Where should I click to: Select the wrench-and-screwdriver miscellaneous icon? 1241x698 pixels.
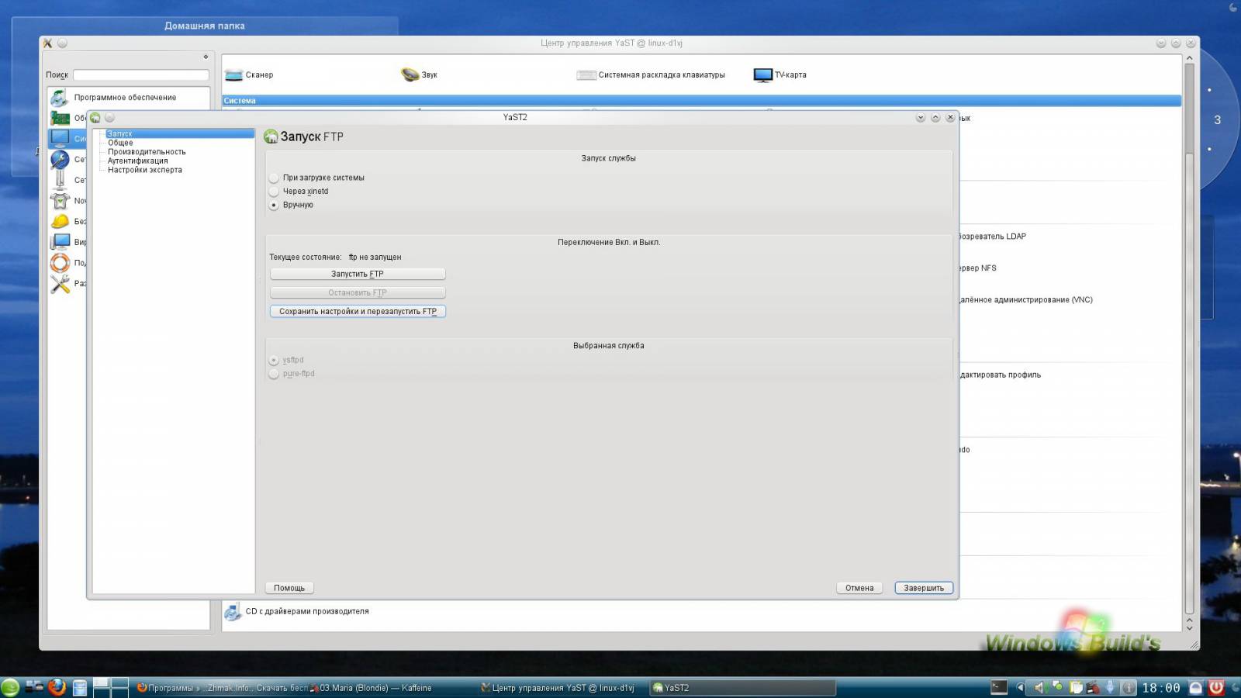(x=60, y=284)
